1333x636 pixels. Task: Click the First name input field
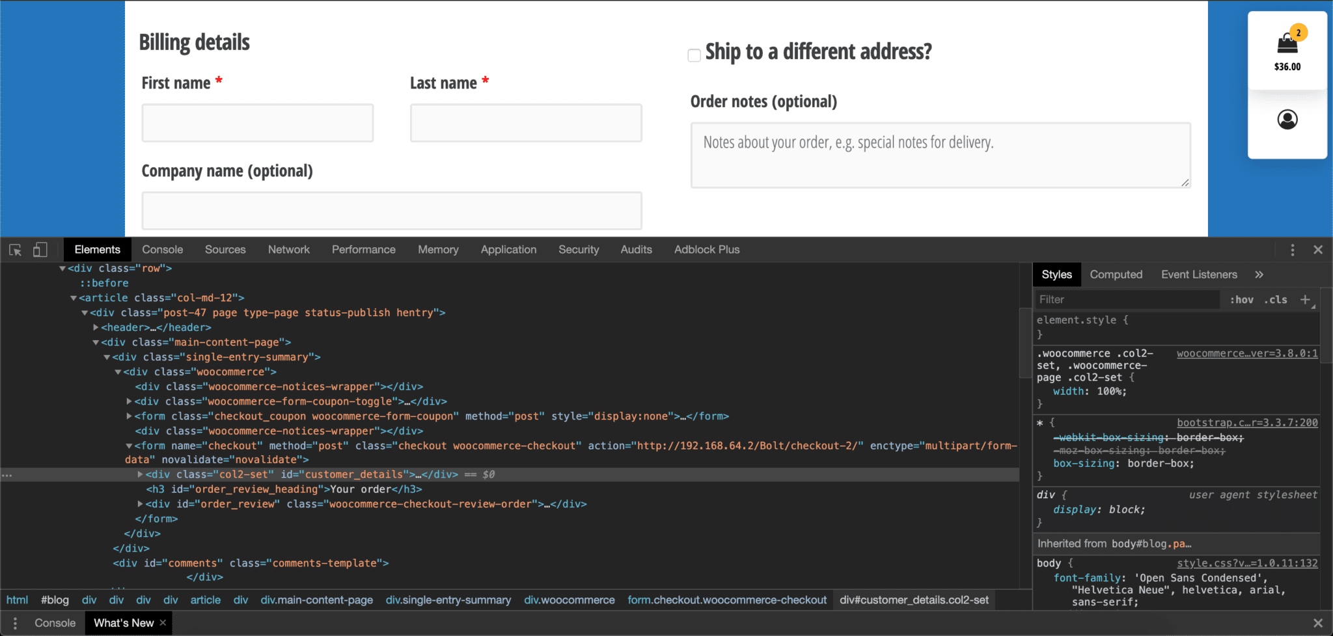[x=258, y=123]
